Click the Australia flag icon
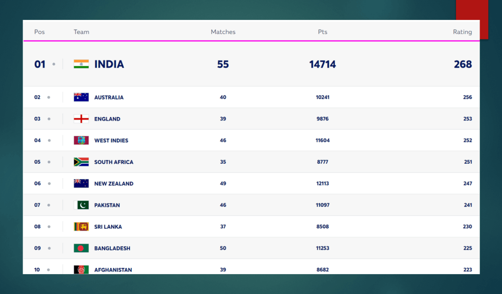 (x=81, y=97)
